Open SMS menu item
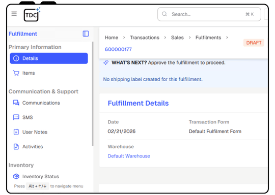Screen dimensions: 275x195 (x=49, y=117)
